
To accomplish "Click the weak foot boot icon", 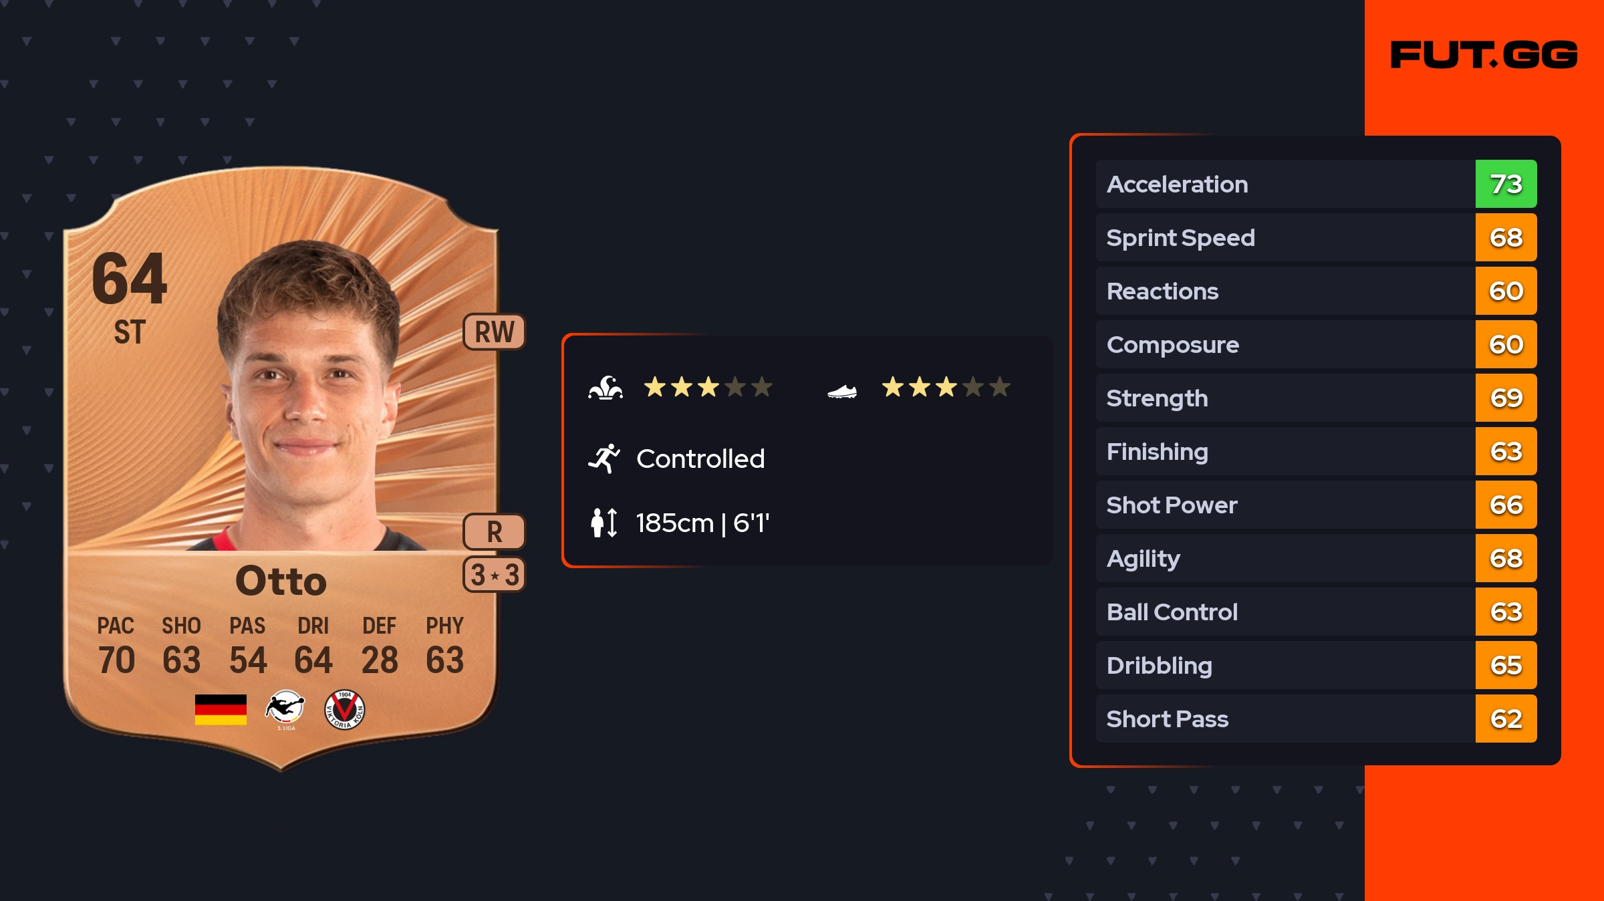I will tap(842, 390).
